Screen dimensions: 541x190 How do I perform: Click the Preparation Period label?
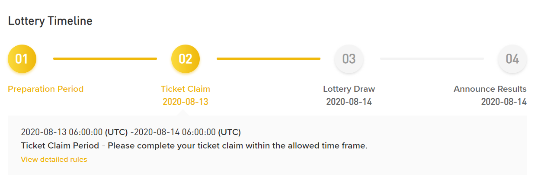click(46, 89)
